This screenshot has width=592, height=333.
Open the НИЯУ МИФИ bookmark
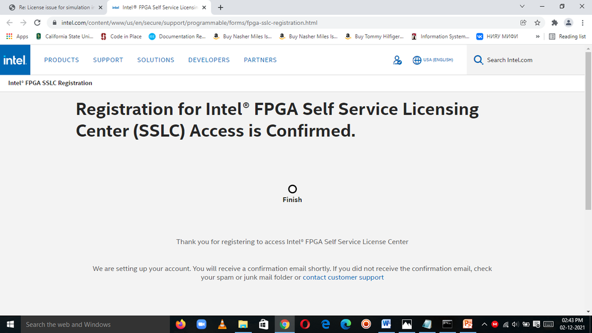497,37
